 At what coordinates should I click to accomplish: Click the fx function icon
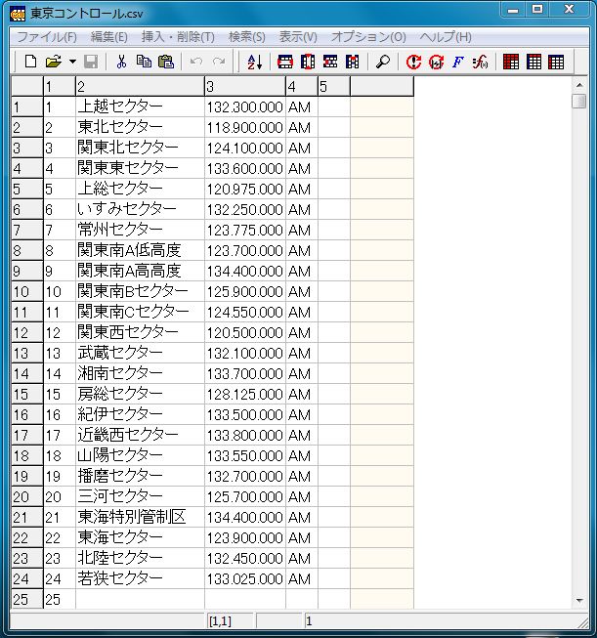[480, 62]
